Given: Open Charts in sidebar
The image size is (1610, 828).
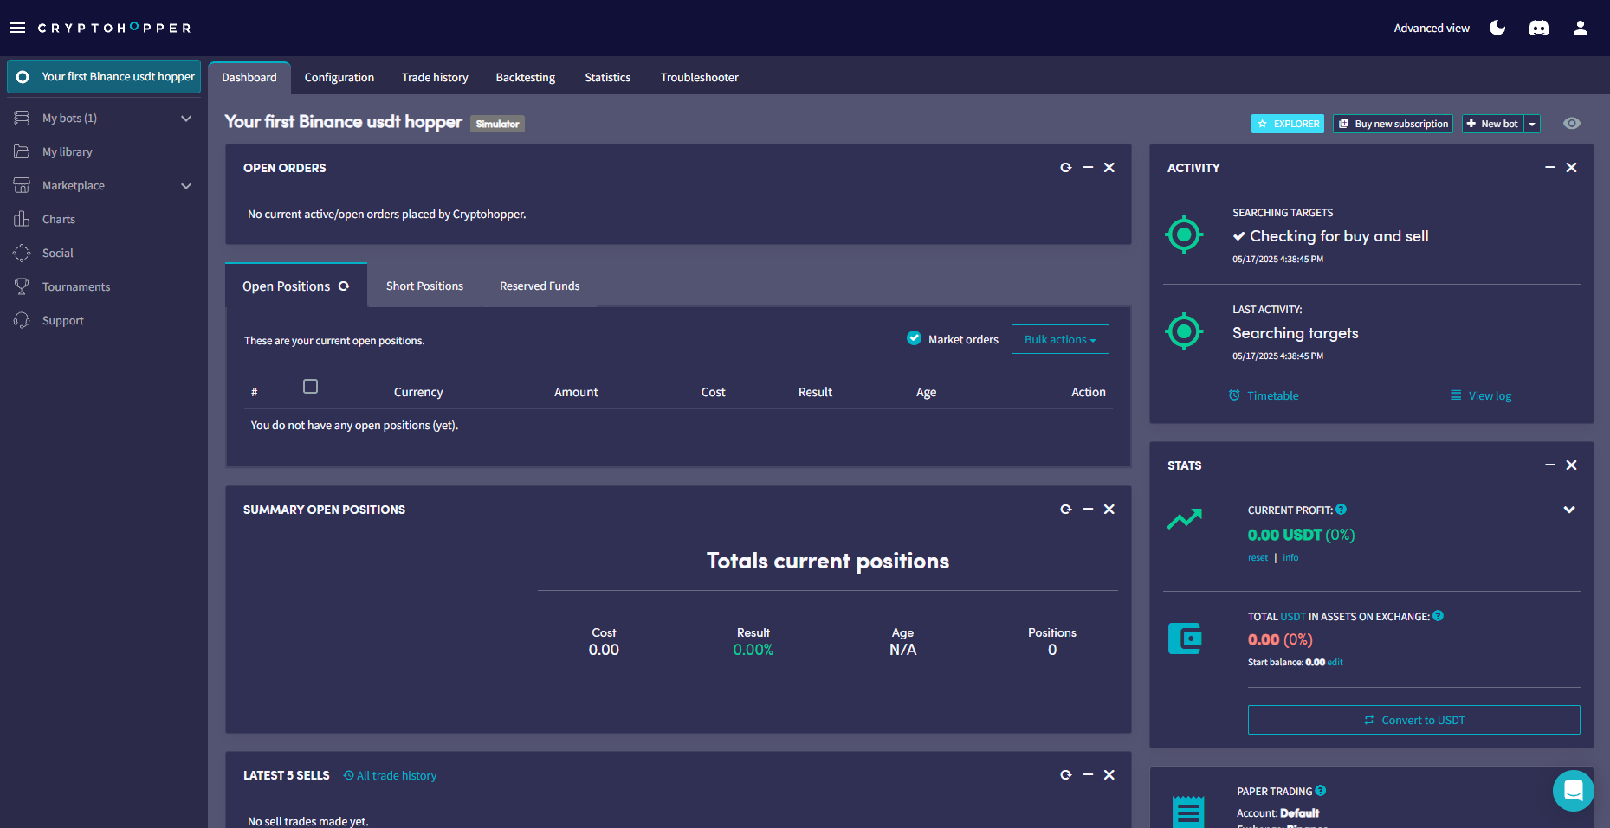Looking at the screenshot, I should [59, 219].
